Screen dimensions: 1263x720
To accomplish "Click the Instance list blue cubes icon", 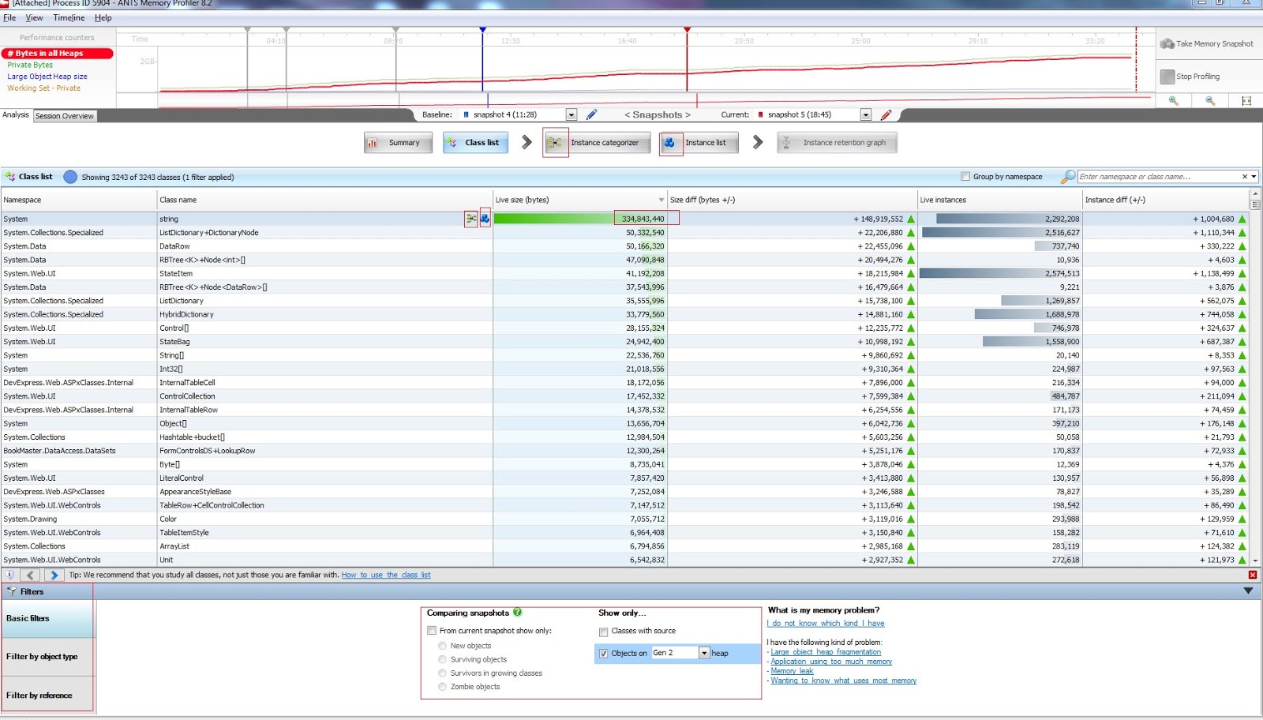I will (669, 143).
